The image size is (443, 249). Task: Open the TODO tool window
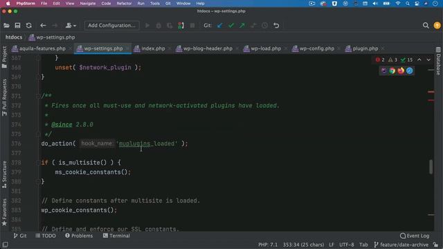coord(46,236)
